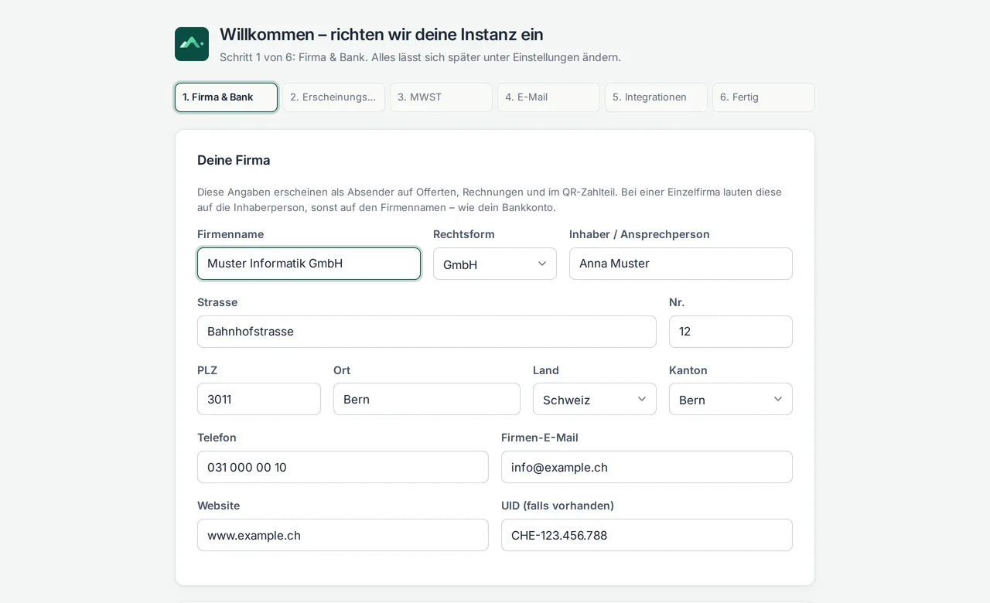Click the Inhaber / Ansprechperson field
990x603 pixels.
[681, 264]
